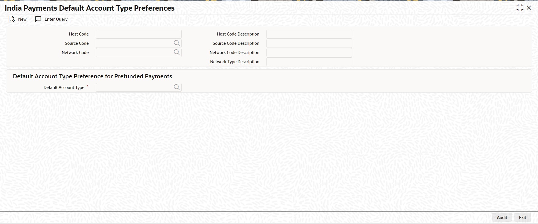Minimize the window using collapse icon
The width and height of the screenshot is (538, 224).
[x=520, y=8]
